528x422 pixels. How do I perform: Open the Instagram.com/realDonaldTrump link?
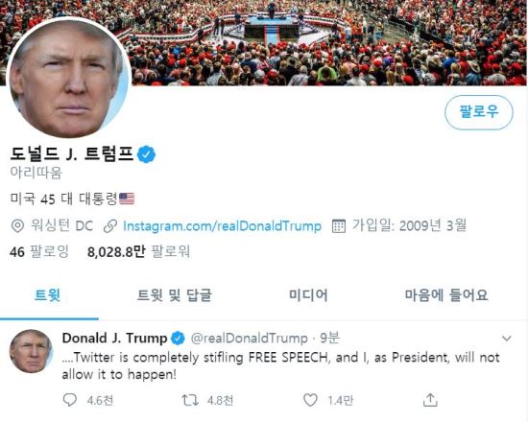pos(223,225)
